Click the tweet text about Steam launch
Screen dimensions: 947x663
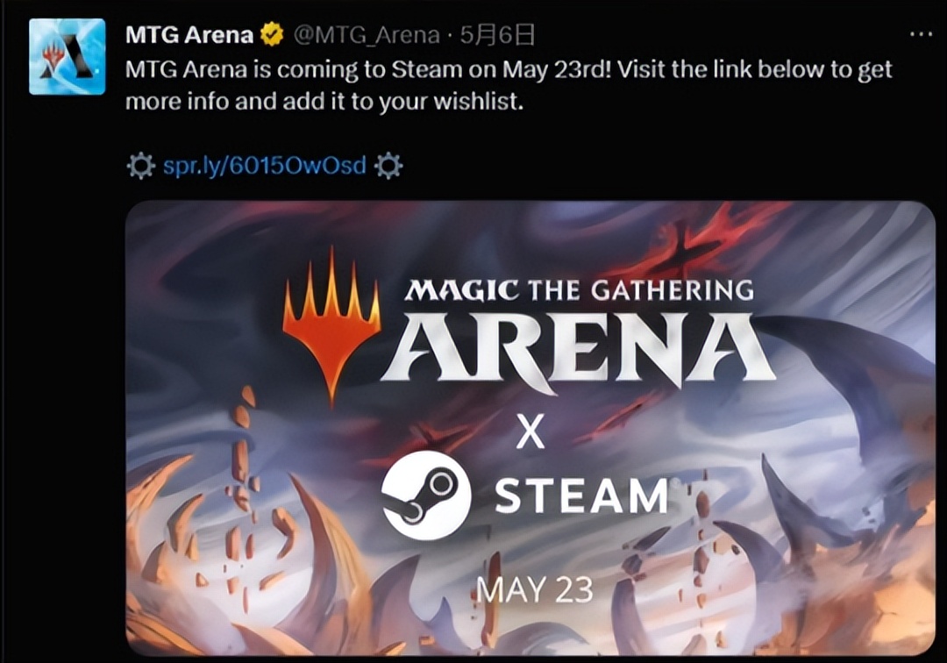(x=509, y=70)
